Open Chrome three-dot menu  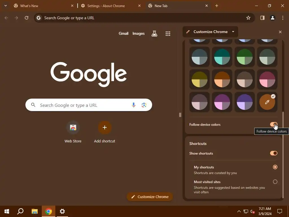(283, 18)
